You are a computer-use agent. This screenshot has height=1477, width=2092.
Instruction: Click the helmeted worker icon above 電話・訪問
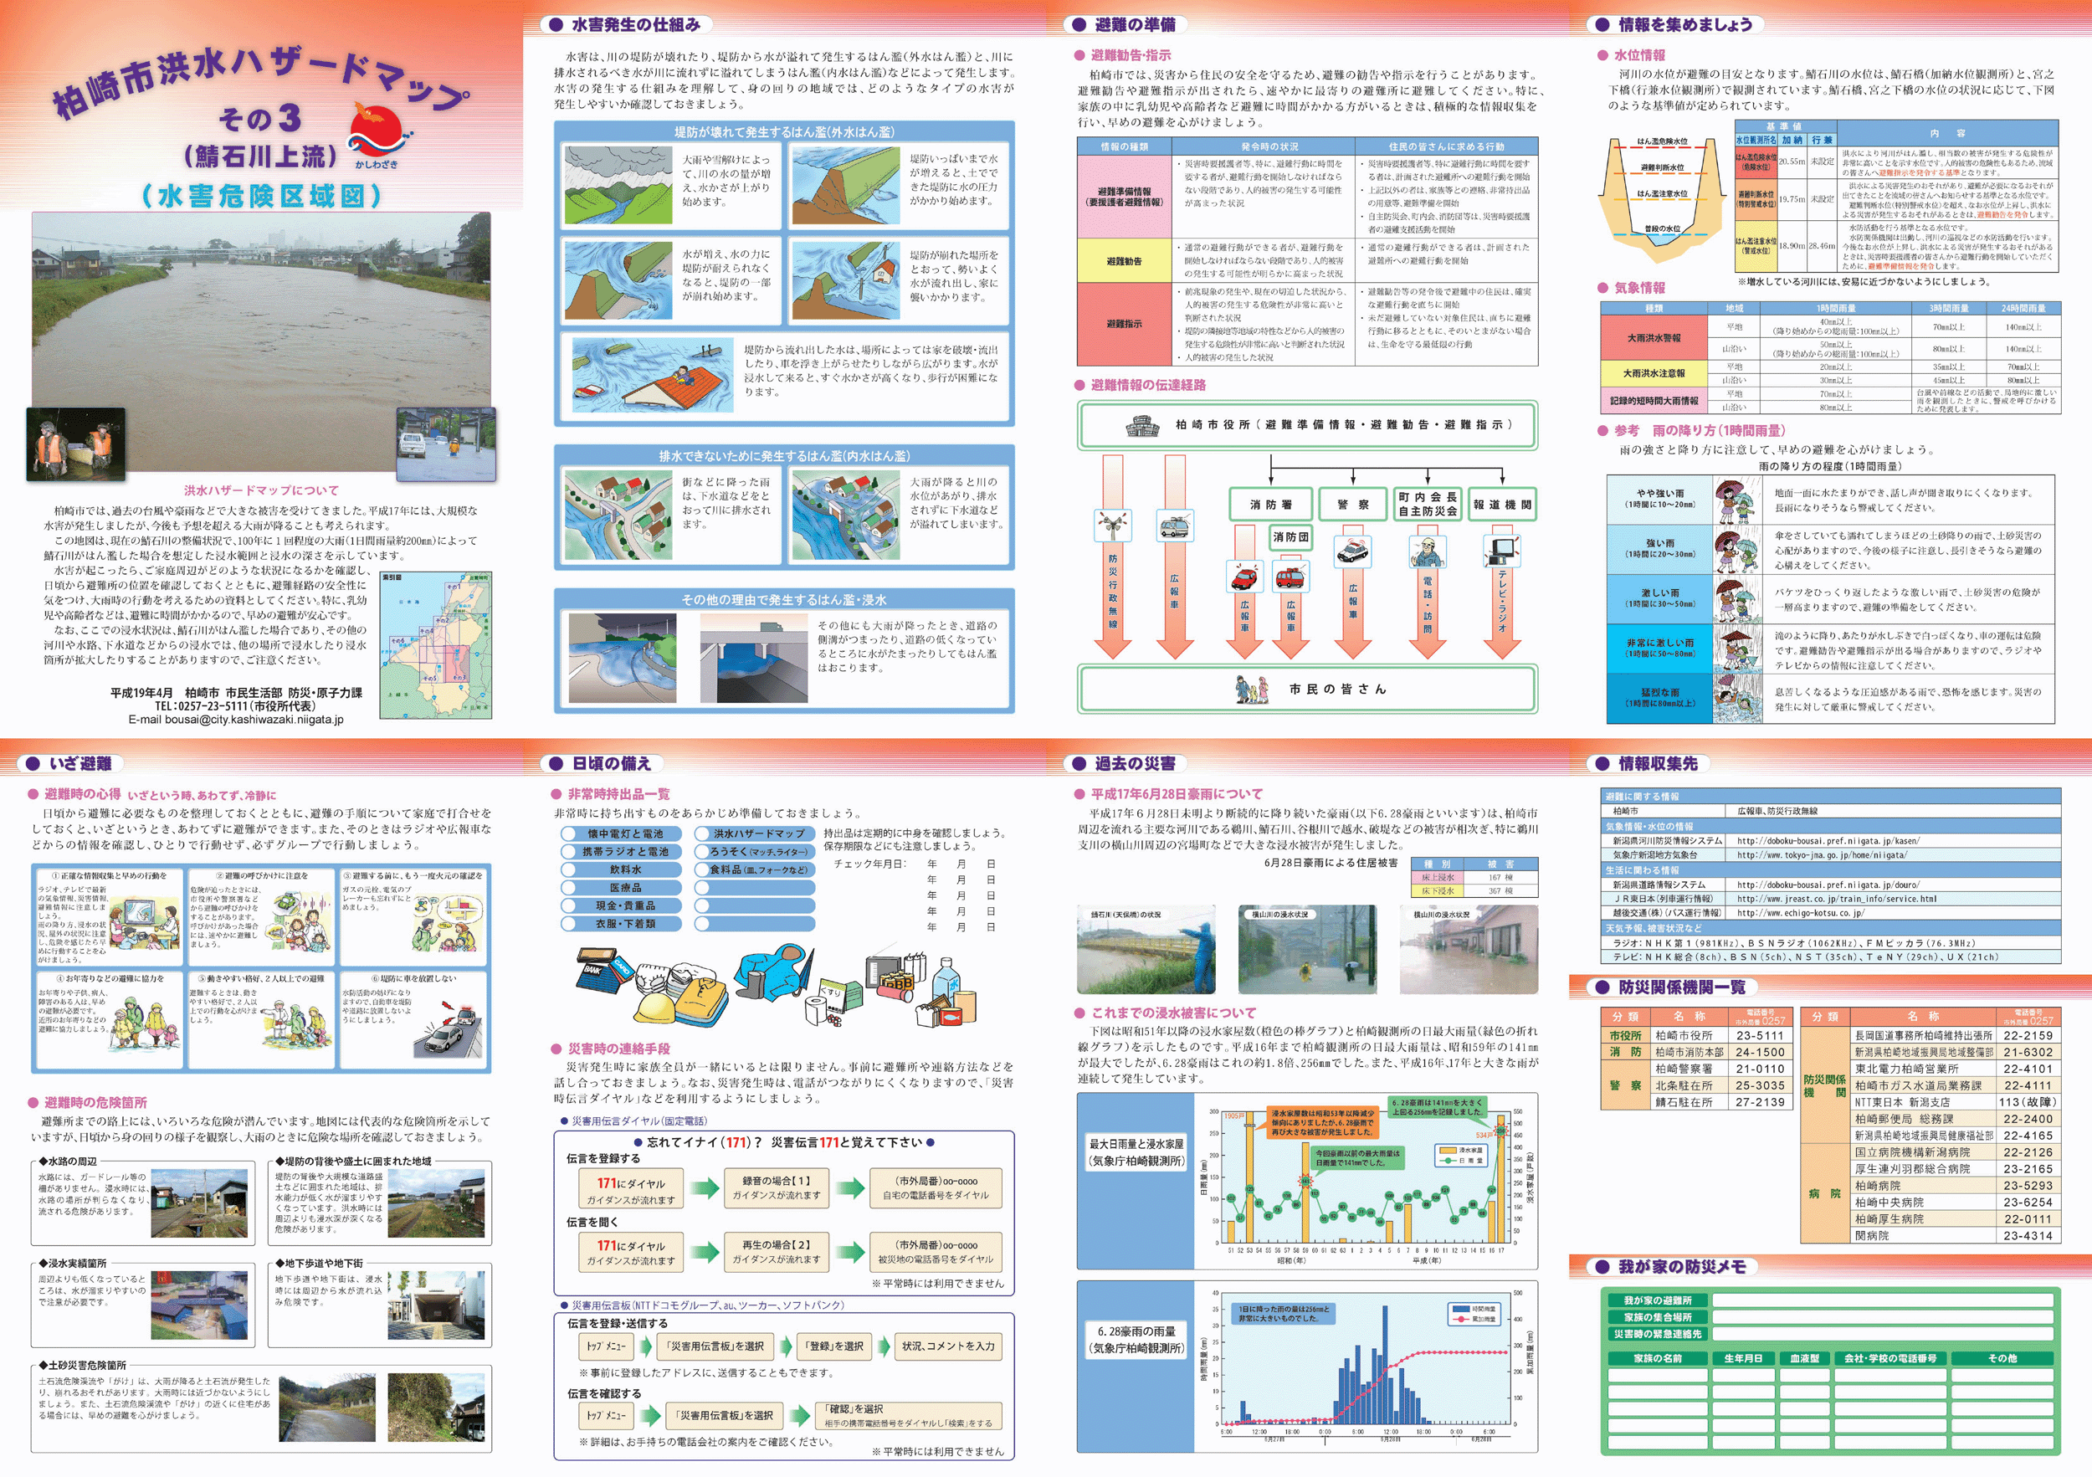click(x=1427, y=551)
